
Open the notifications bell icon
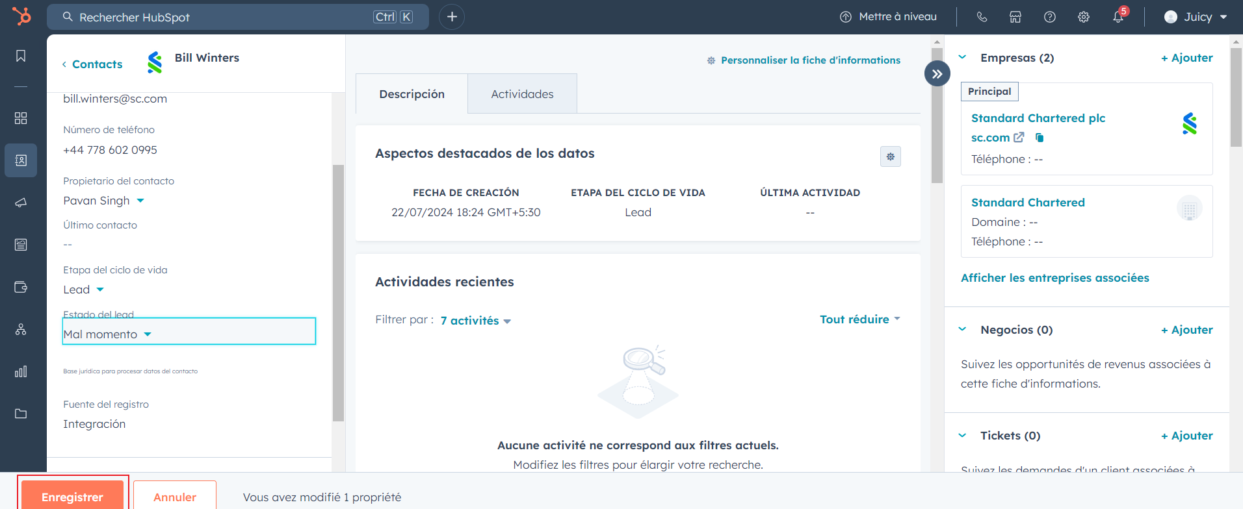1118,17
